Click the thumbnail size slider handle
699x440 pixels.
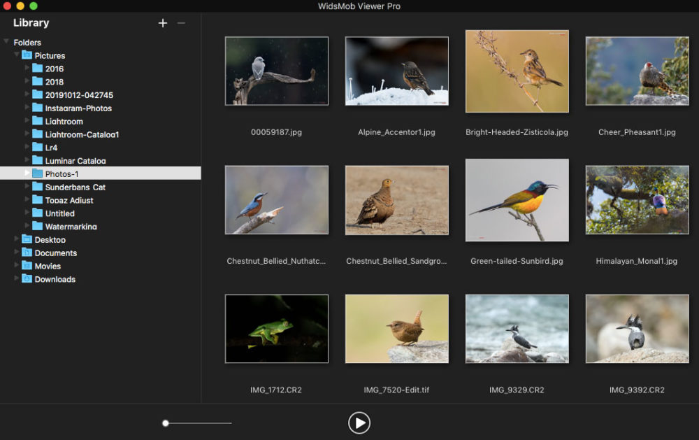[x=166, y=423]
